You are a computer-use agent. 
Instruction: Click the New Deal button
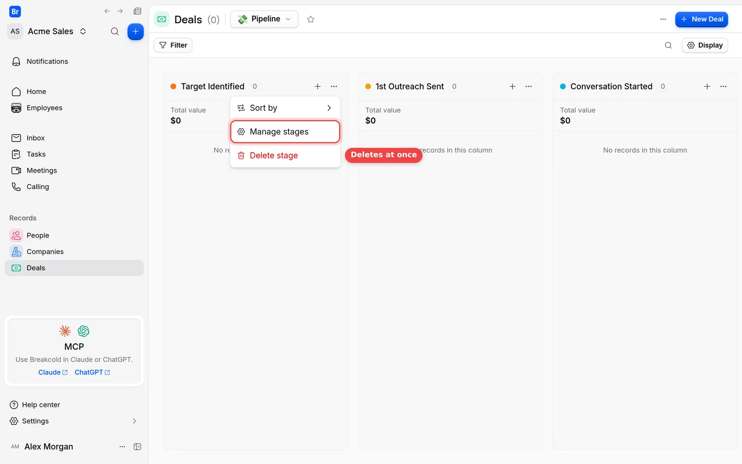702,19
